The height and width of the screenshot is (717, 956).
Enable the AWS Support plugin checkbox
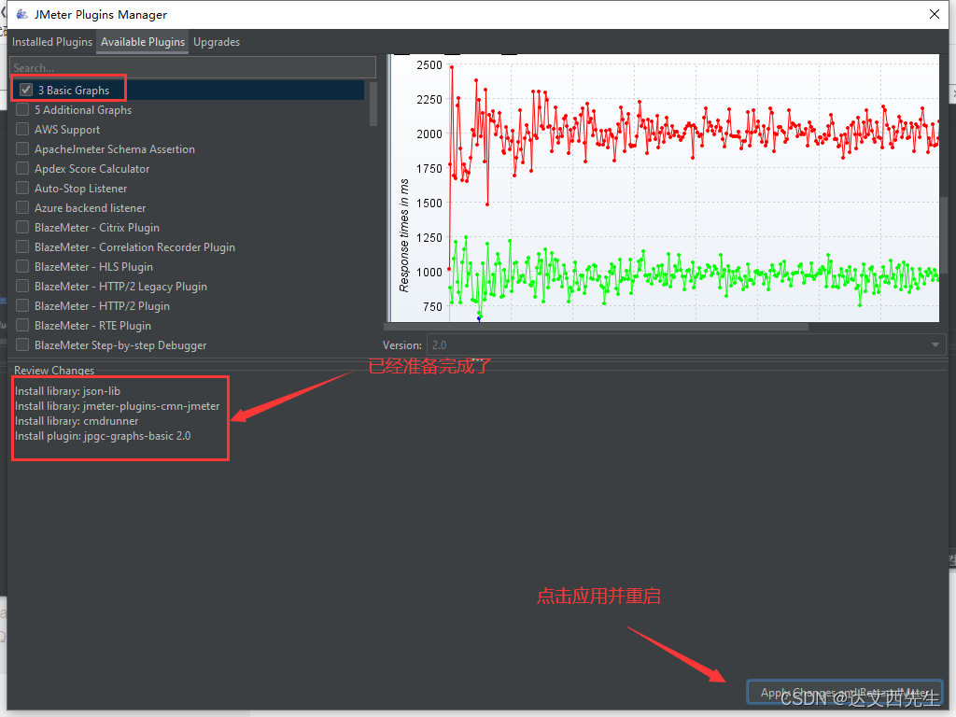(22, 129)
